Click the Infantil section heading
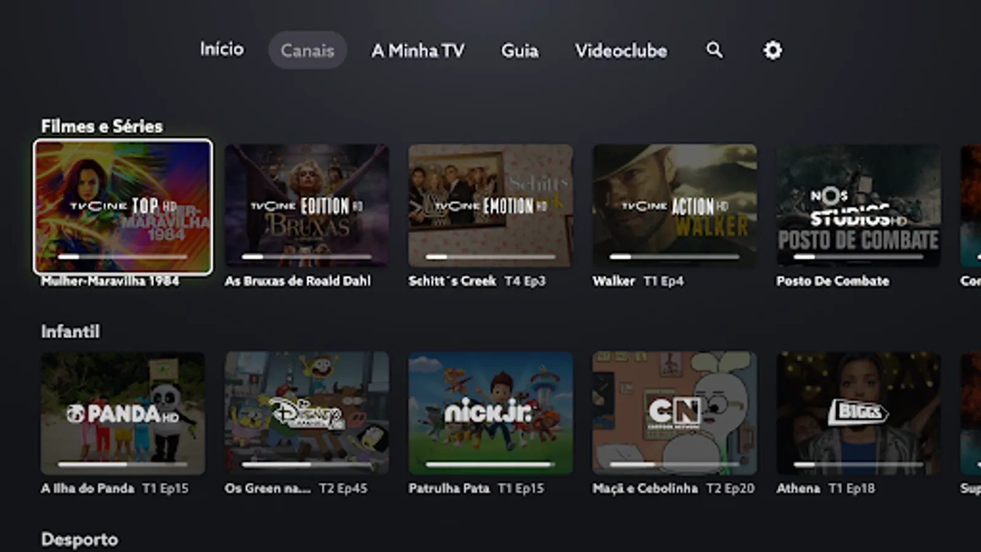Image resolution: width=981 pixels, height=552 pixels. [x=71, y=332]
